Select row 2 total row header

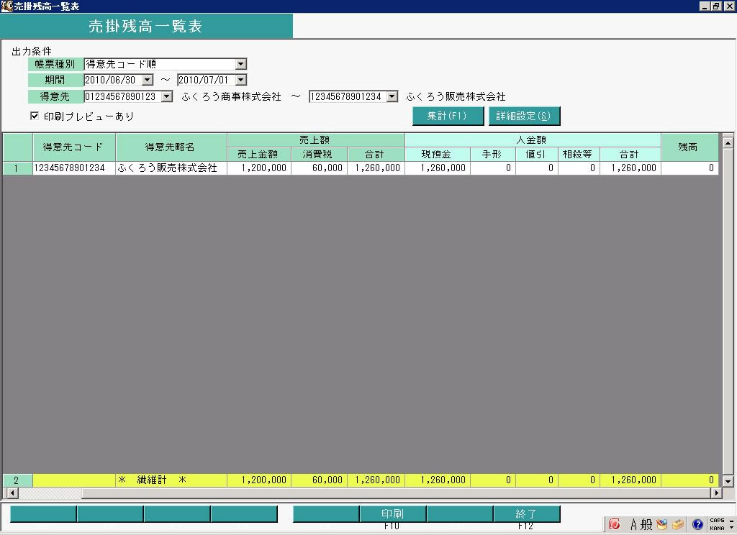click(17, 480)
